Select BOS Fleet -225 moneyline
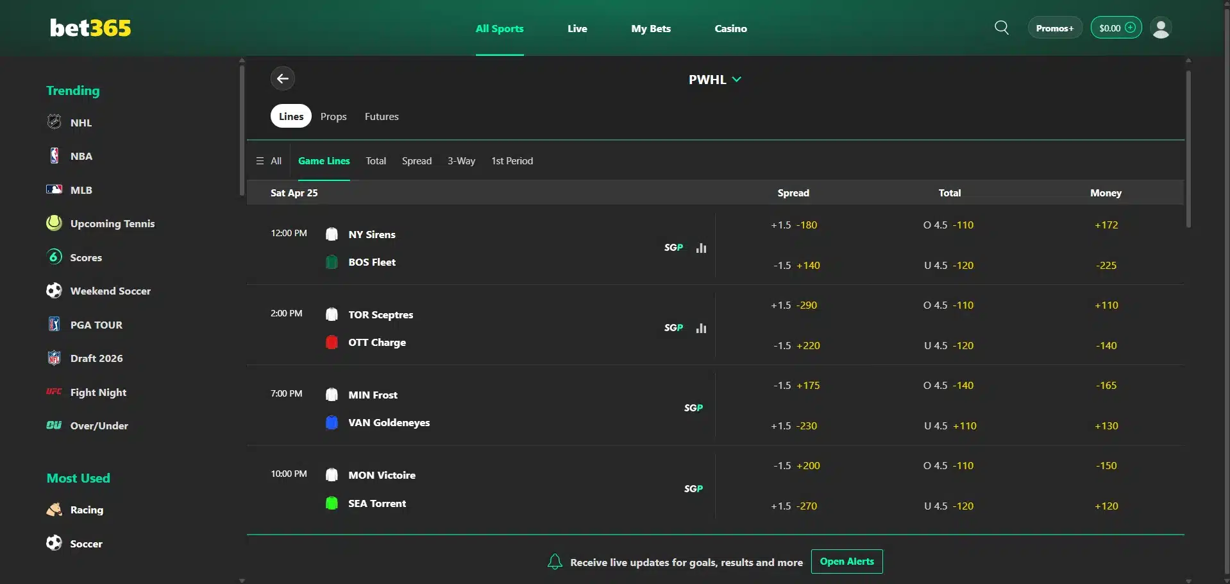The width and height of the screenshot is (1230, 584). 1106,265
